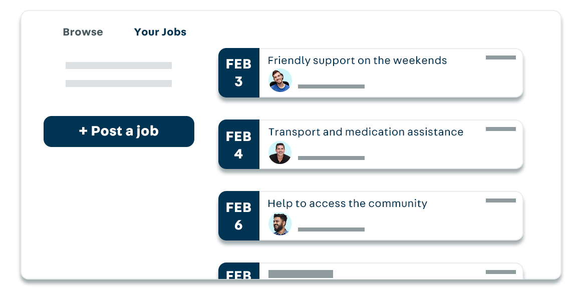Switch to the Your Jobs tab
This screenshot has height=290, width=581.
coord(160,32)
